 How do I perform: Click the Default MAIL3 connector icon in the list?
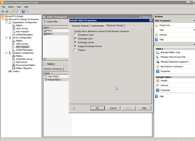(46, 80)
